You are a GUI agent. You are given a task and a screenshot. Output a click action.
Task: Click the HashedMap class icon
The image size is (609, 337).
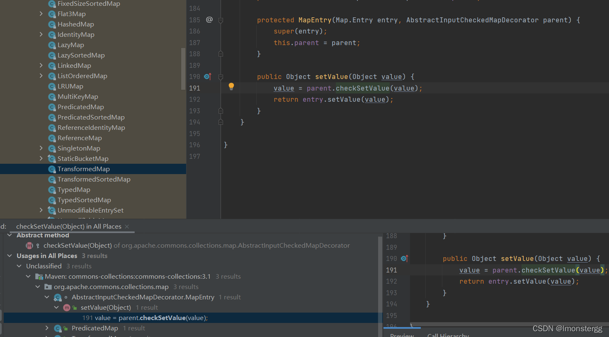tap(52, 24)
